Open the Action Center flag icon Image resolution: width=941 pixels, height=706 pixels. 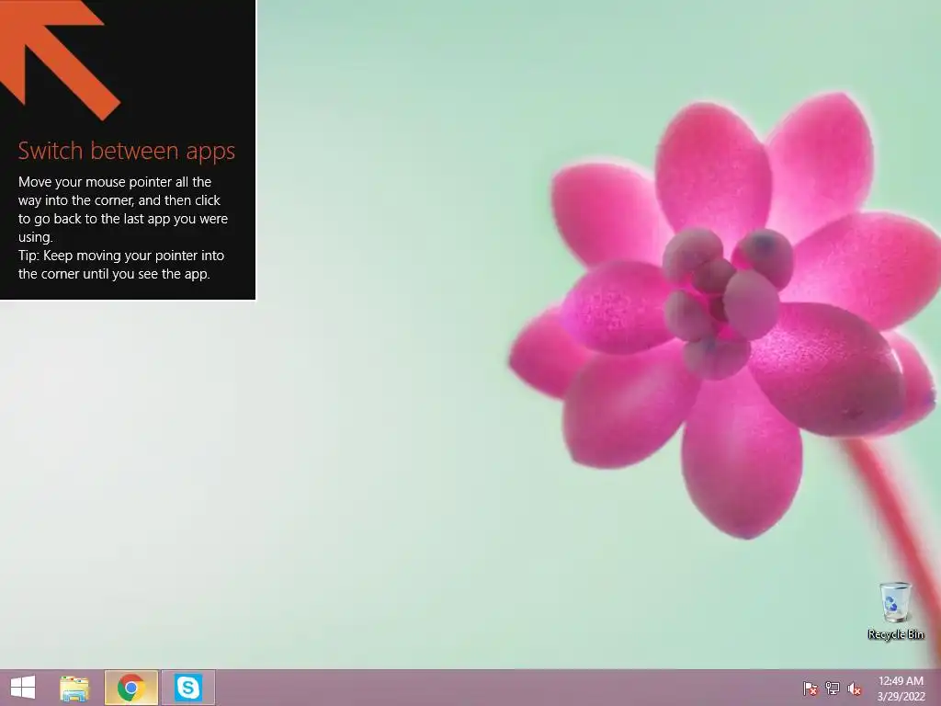(811, 689)
